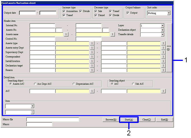Viewport: 191px width, 138px height.
Task: Click the Supervisory Dept from code field
Action: click(x=42, y=52)
